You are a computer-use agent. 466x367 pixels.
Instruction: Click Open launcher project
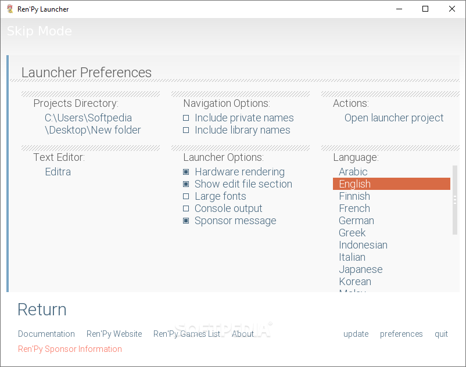point(394,118)
